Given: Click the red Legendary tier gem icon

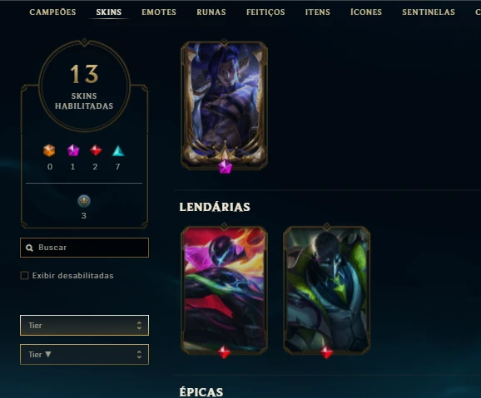Looking at the screenshot, I should 96,150.
